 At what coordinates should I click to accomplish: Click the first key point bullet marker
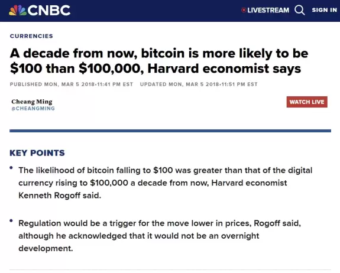(11, 168)
